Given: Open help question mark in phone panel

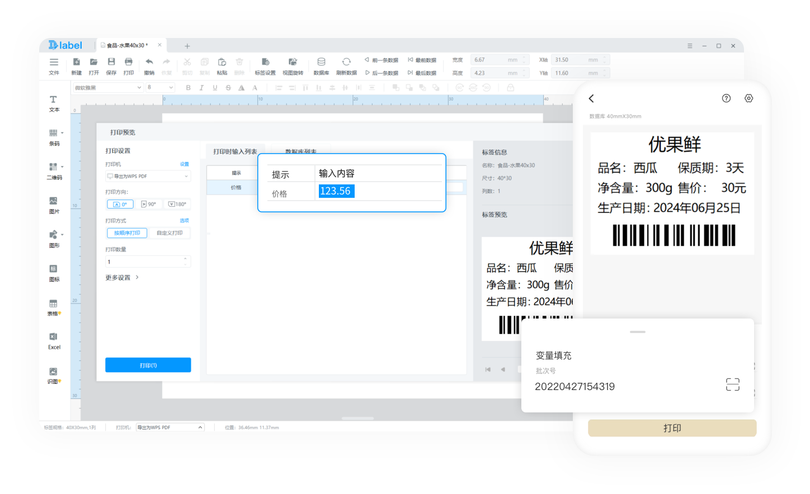Looking at the screenshot, I should coord(726,98).
